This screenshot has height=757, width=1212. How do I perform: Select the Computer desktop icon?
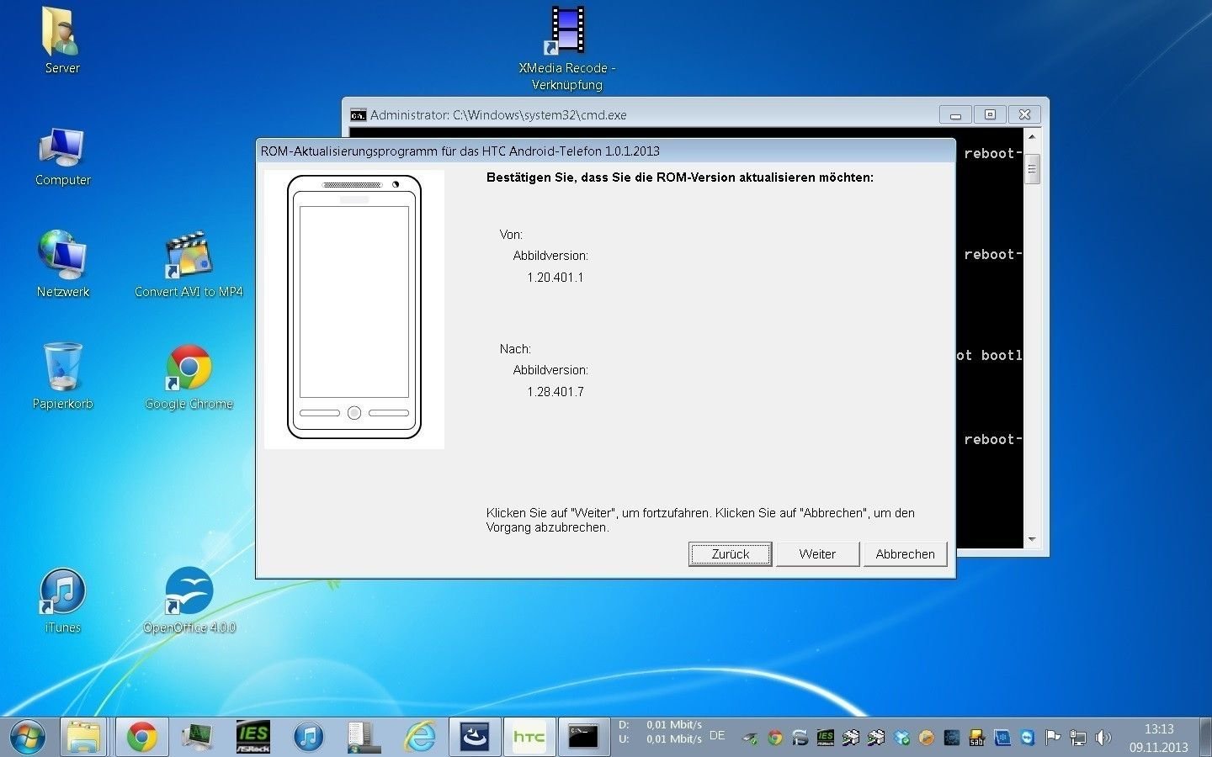(62, 156)
